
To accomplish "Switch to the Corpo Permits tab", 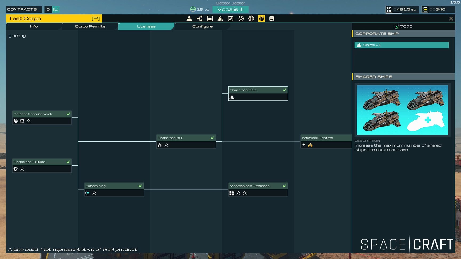I will (90, 26).
